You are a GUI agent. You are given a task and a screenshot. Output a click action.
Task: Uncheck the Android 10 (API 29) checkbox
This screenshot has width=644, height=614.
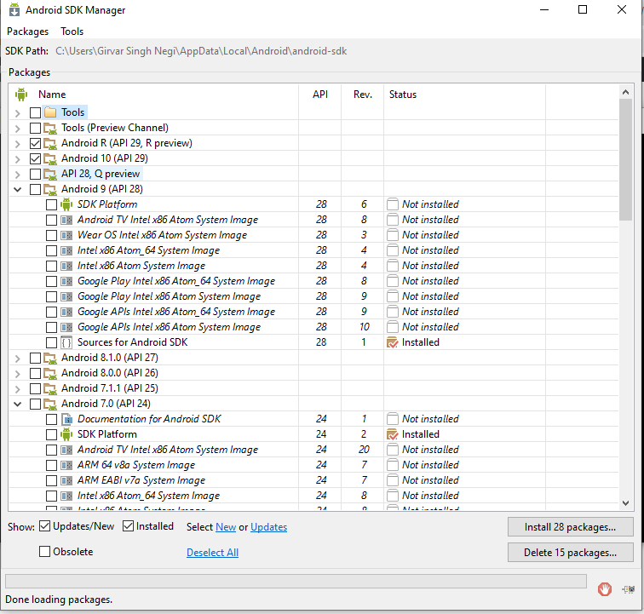35,158
